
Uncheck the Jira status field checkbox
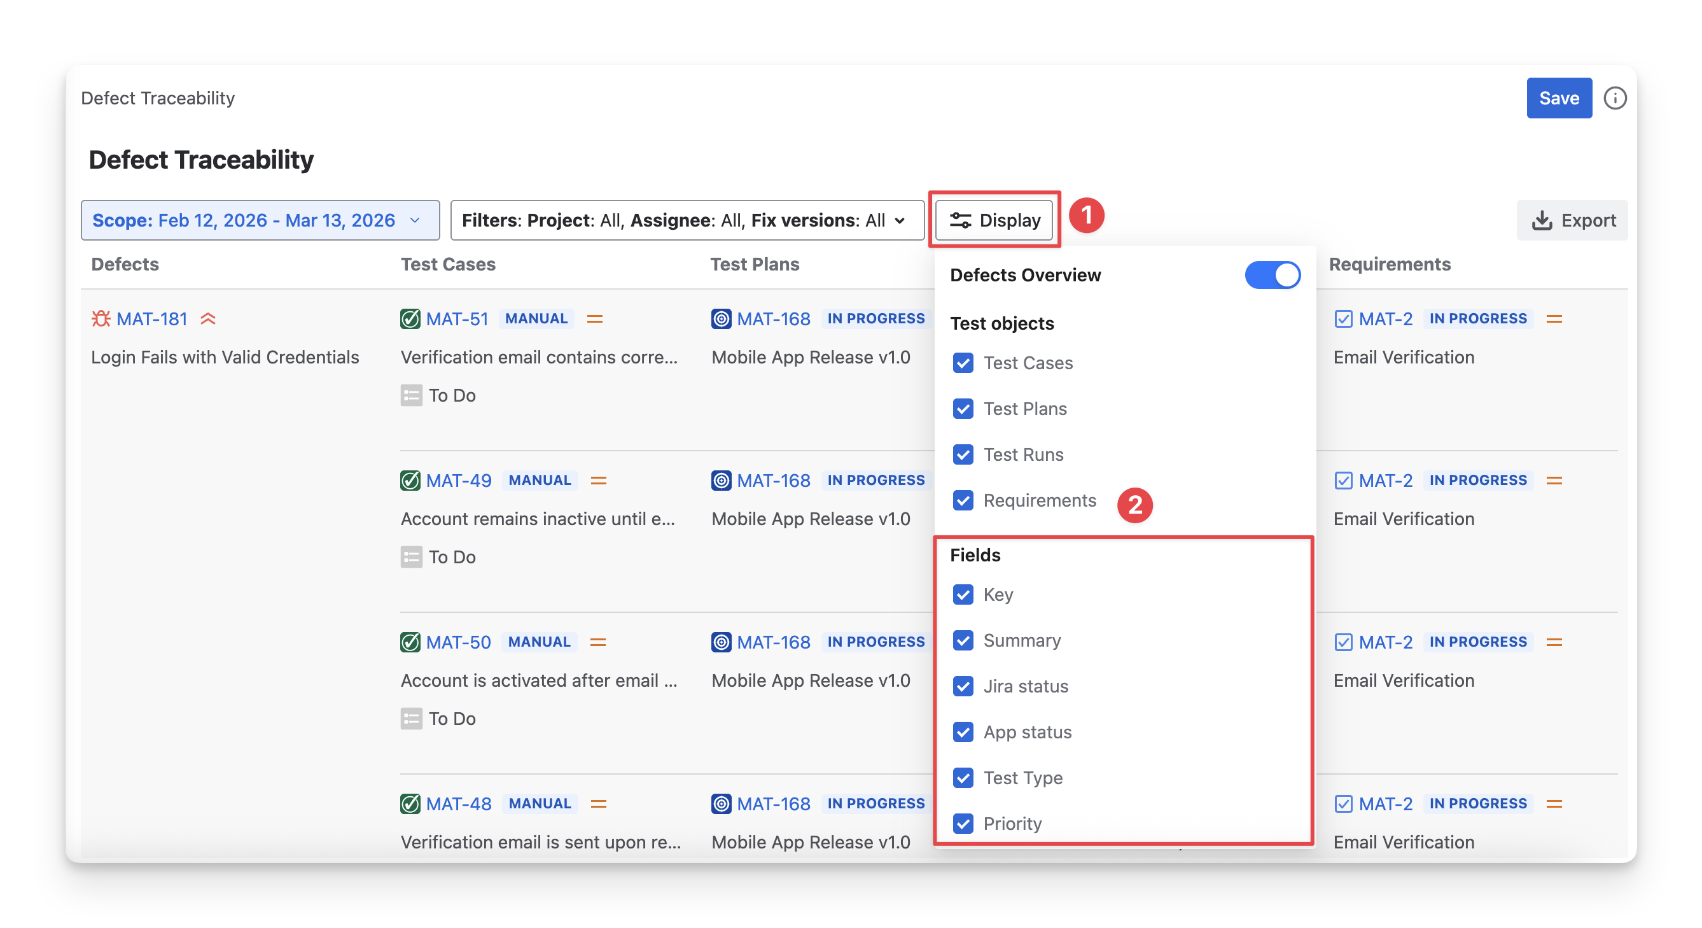(x=963, y=686)
